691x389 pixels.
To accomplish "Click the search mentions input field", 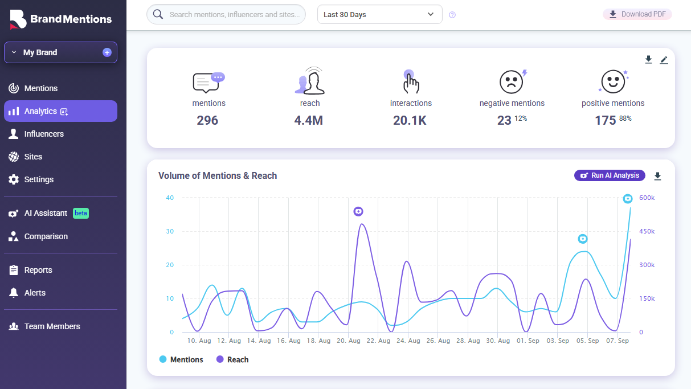I will 234,14.
